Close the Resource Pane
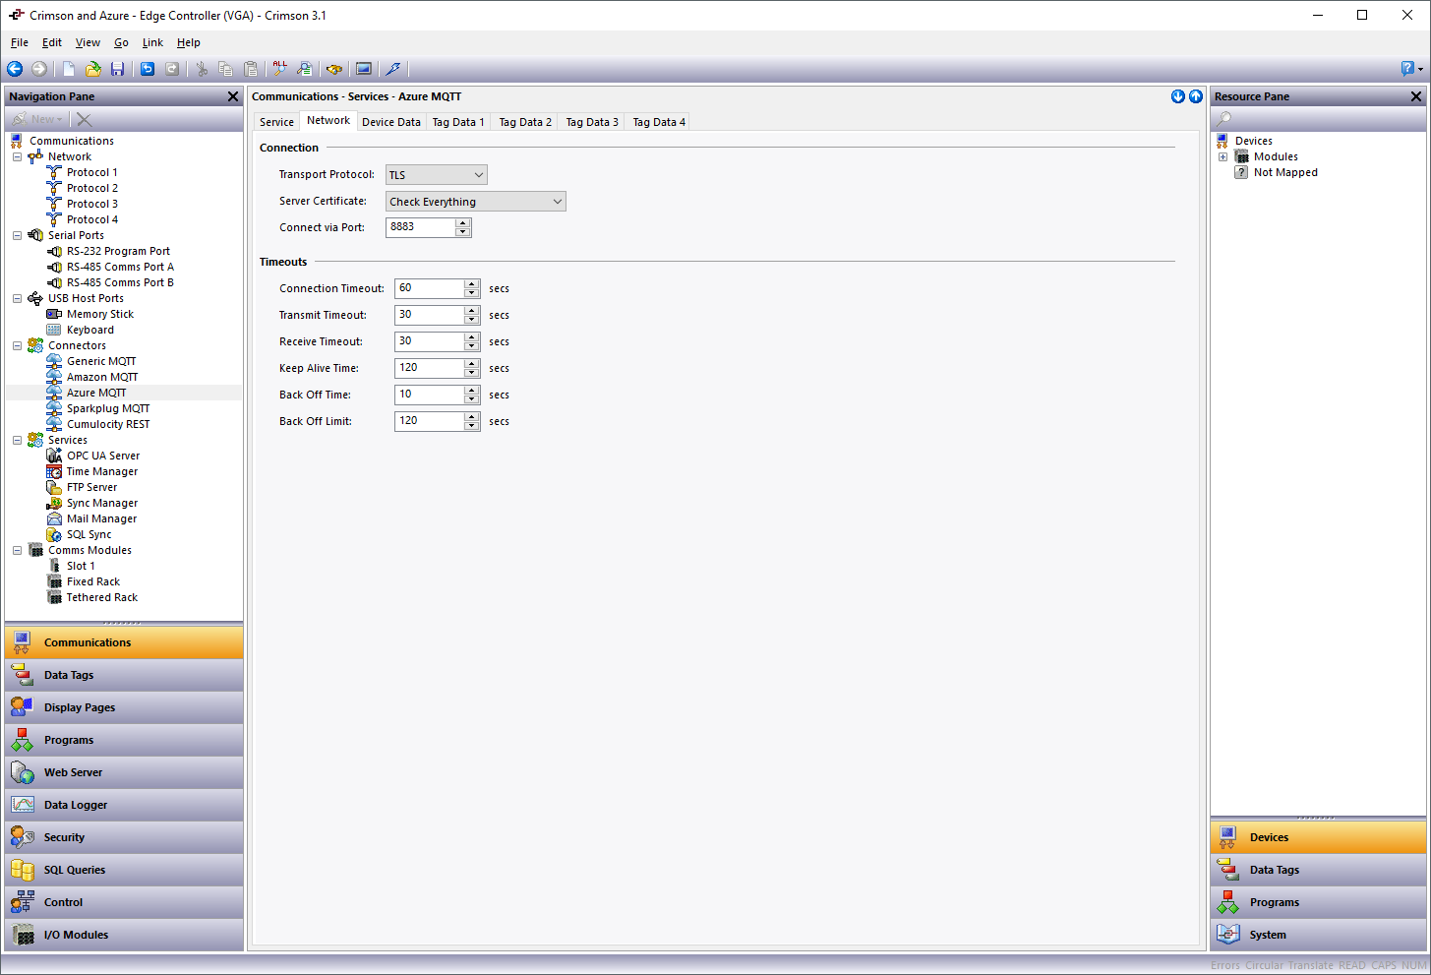Image resolution: width=1431 pixels, height=975 pixels. pos(1416,96)
